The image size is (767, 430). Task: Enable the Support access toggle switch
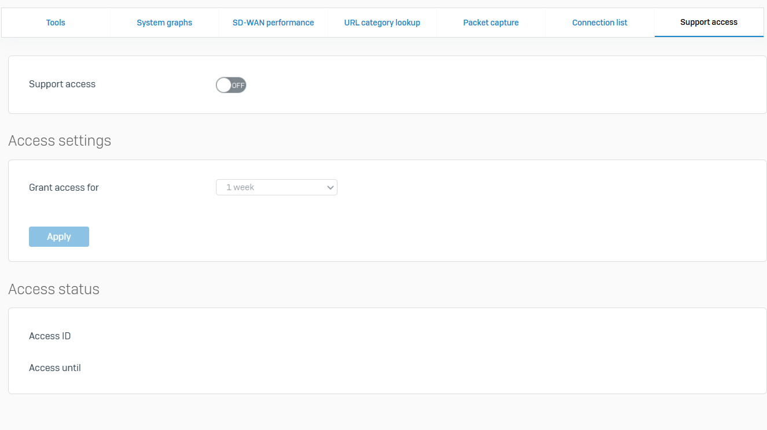pyautogui.click(x=231, y=85)
